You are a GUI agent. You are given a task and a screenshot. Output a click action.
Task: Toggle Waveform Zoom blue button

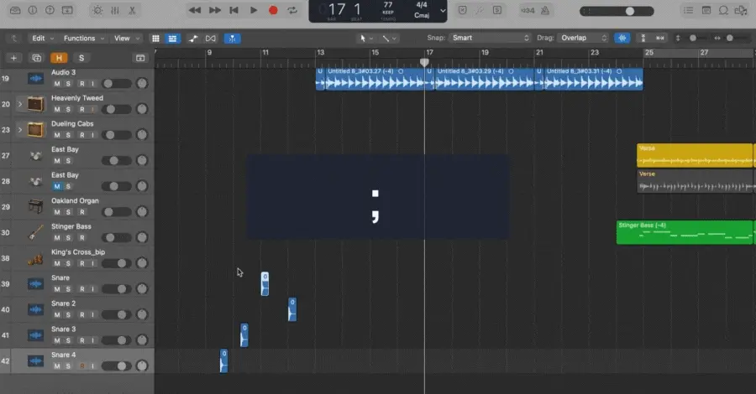pyautogui.click(x=622, y=38)
